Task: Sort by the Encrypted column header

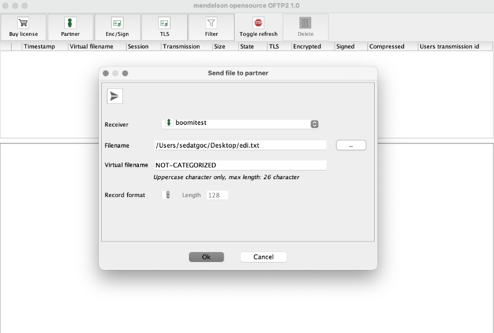Action: pos(313,47)
